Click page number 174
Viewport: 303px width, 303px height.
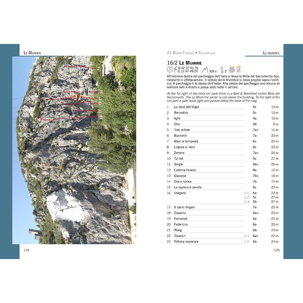tap(26, 250)
